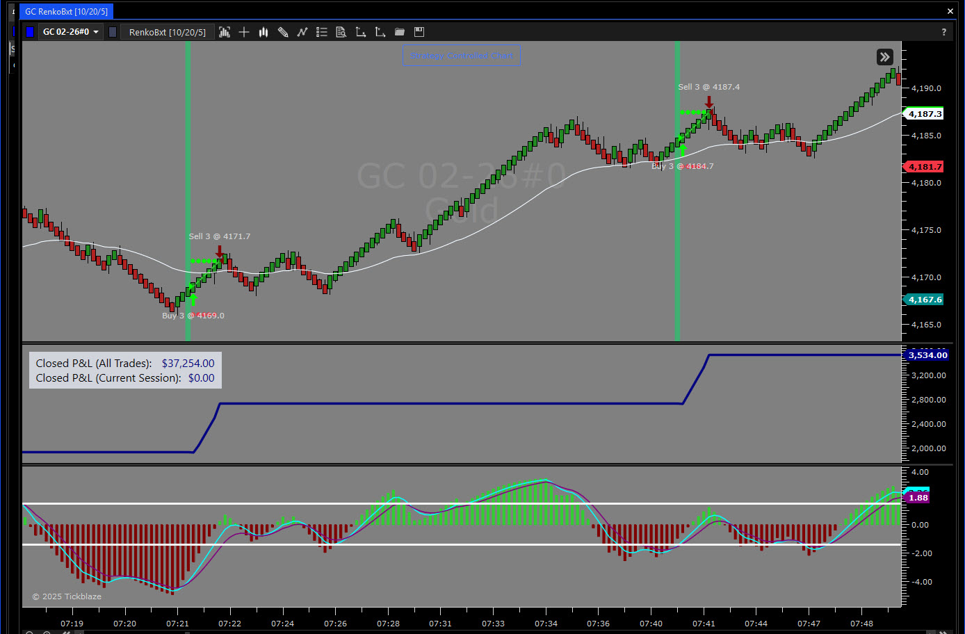
Task: Open the GC 02-26#0 symbol dropdown
Action: [x=70, y=32]
